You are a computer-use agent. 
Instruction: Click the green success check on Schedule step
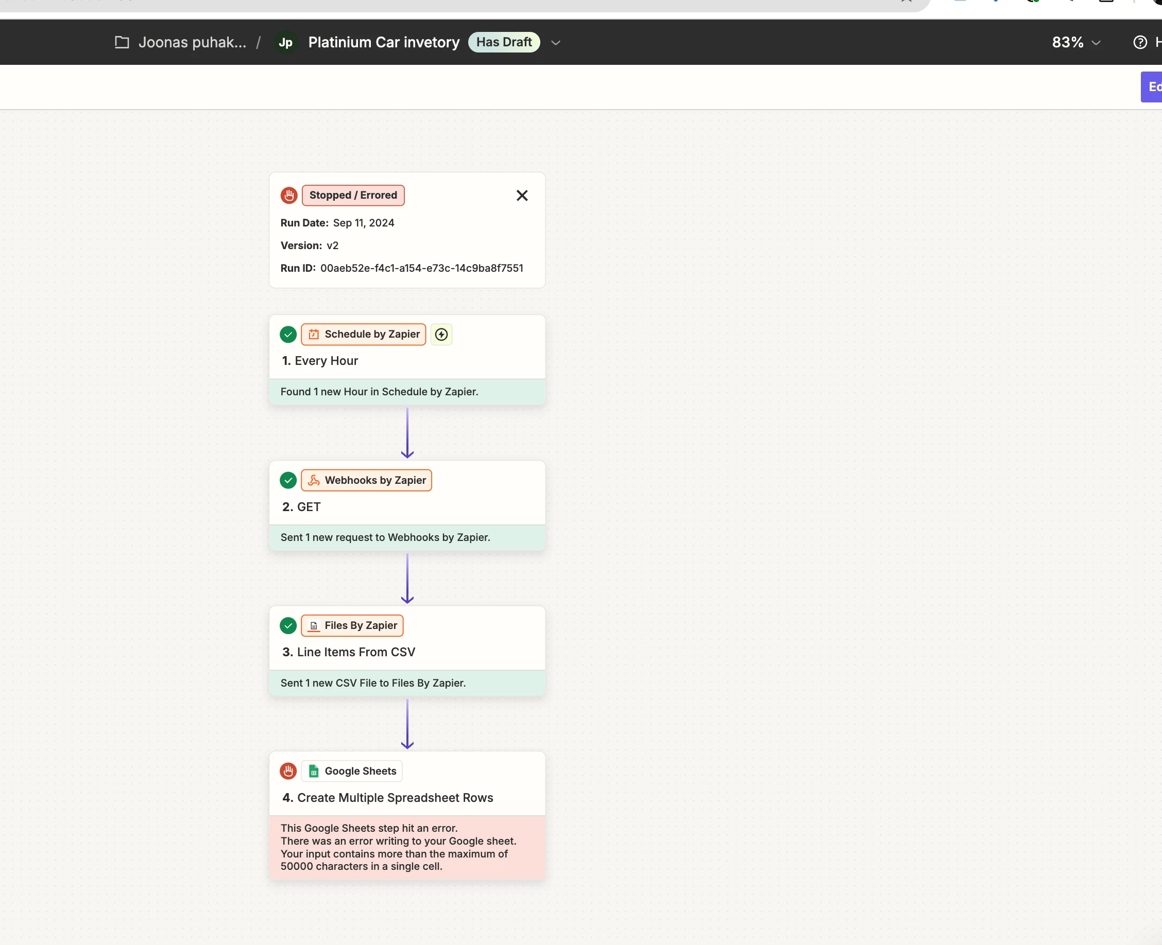[288, 334]
